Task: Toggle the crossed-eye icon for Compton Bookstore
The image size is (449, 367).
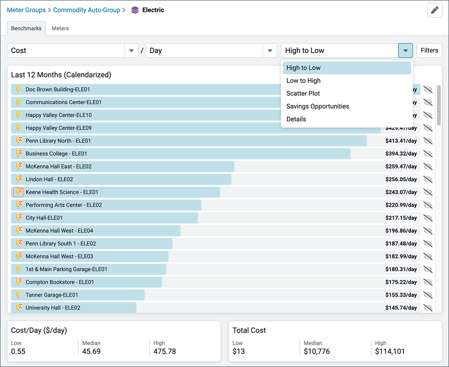Action: pyautogui.click(x=428, y=282)
